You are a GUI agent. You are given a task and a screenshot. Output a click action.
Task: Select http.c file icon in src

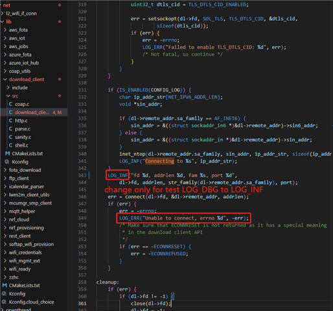[x=10, y=121]
